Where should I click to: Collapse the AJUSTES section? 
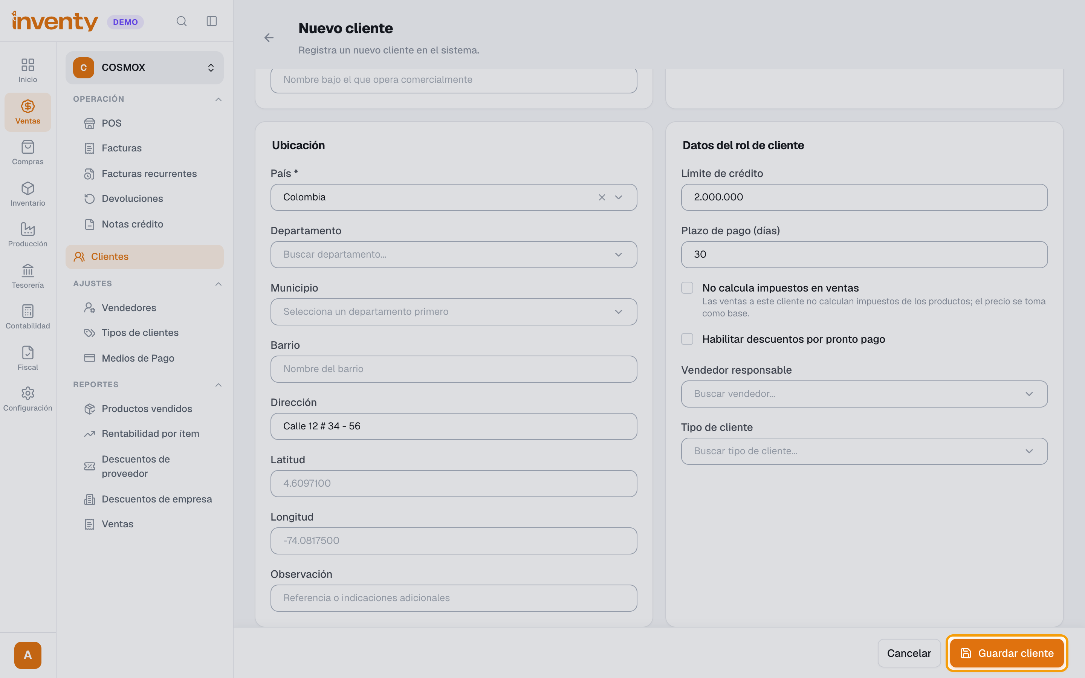219,284
